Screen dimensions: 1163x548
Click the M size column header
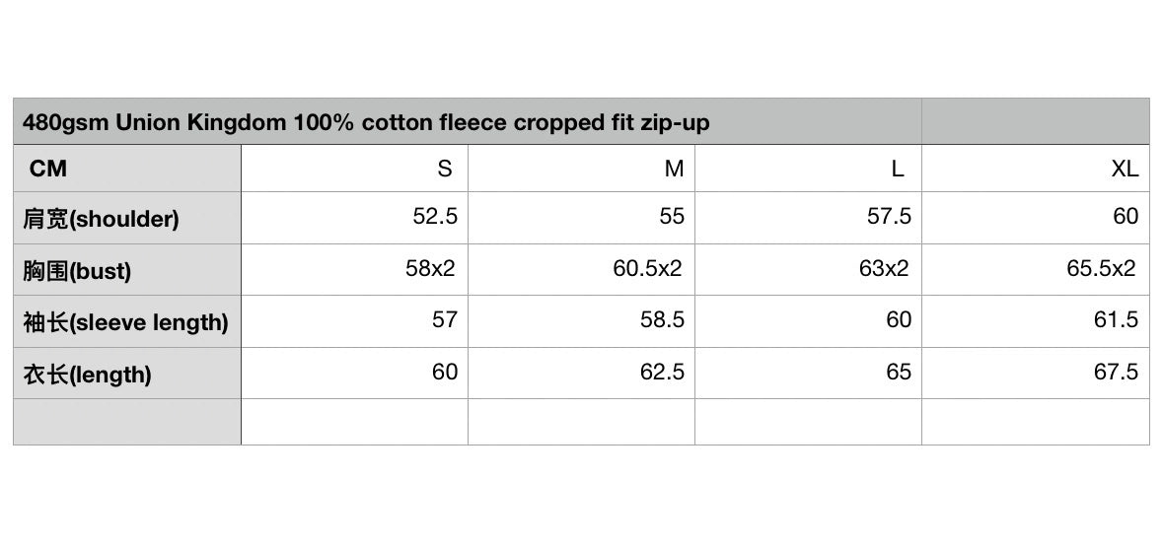coord(674,170)
